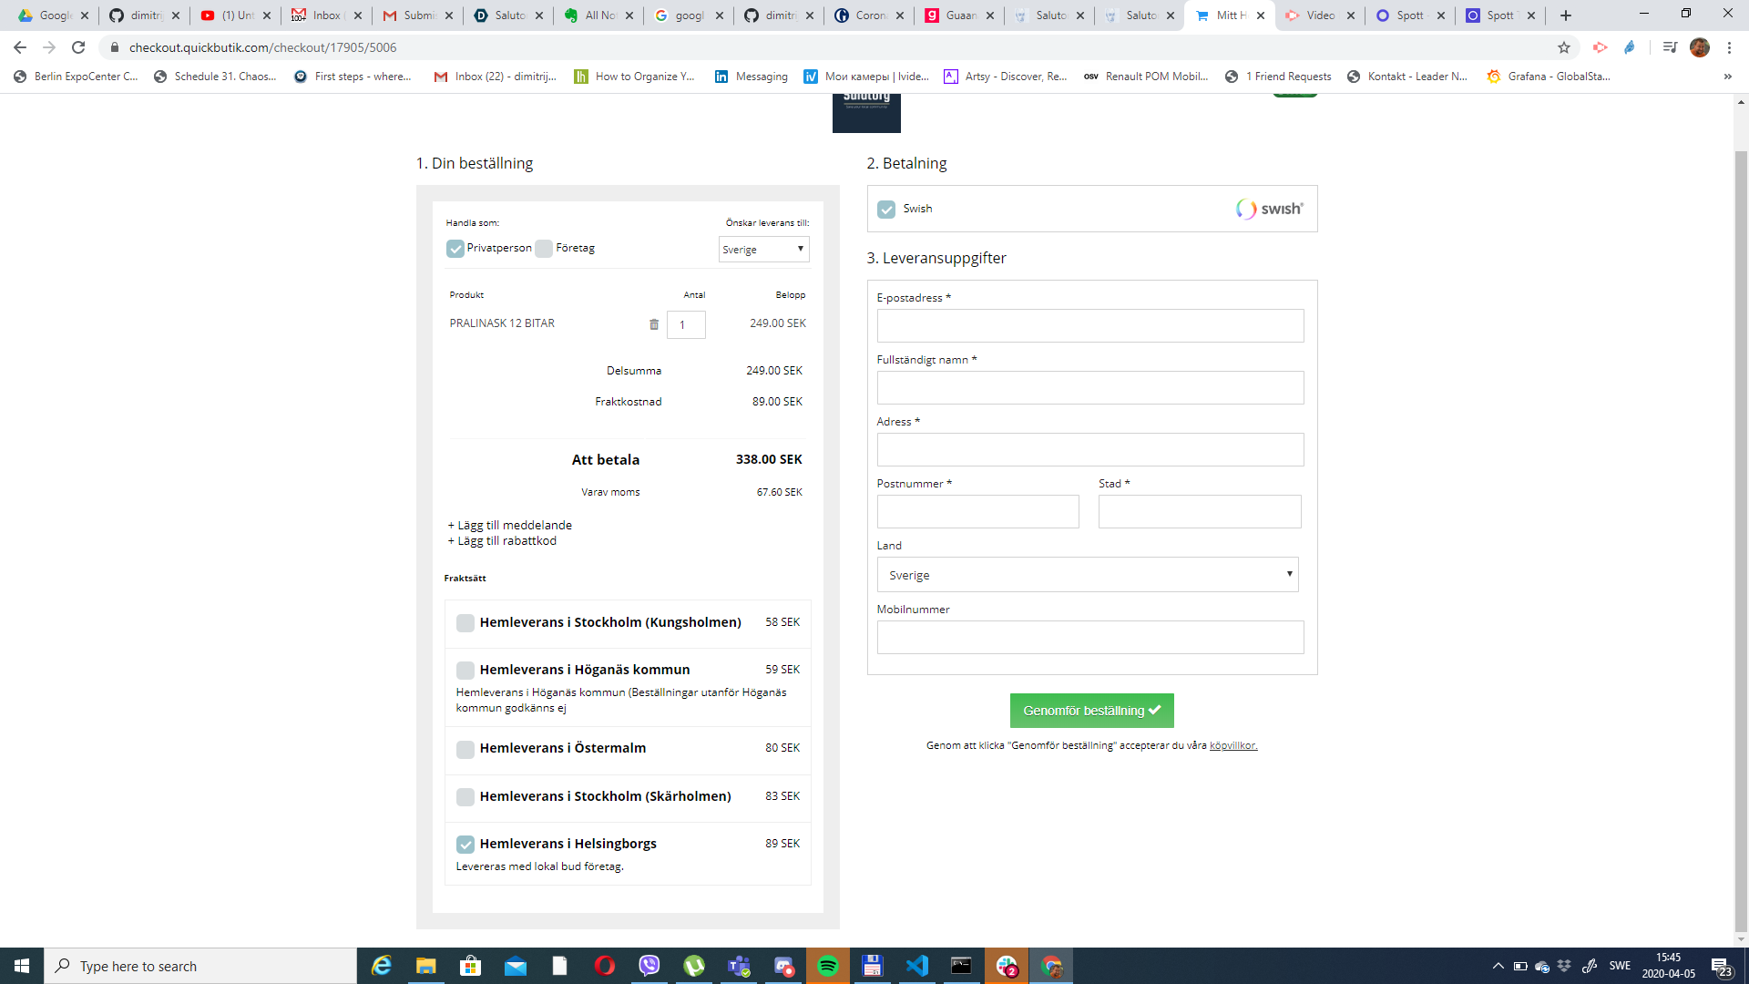Image resolution: width=1749 pixels, height=984 pixels.
Task: Open the media control extension icon
Action: (x=1670, y=47)
